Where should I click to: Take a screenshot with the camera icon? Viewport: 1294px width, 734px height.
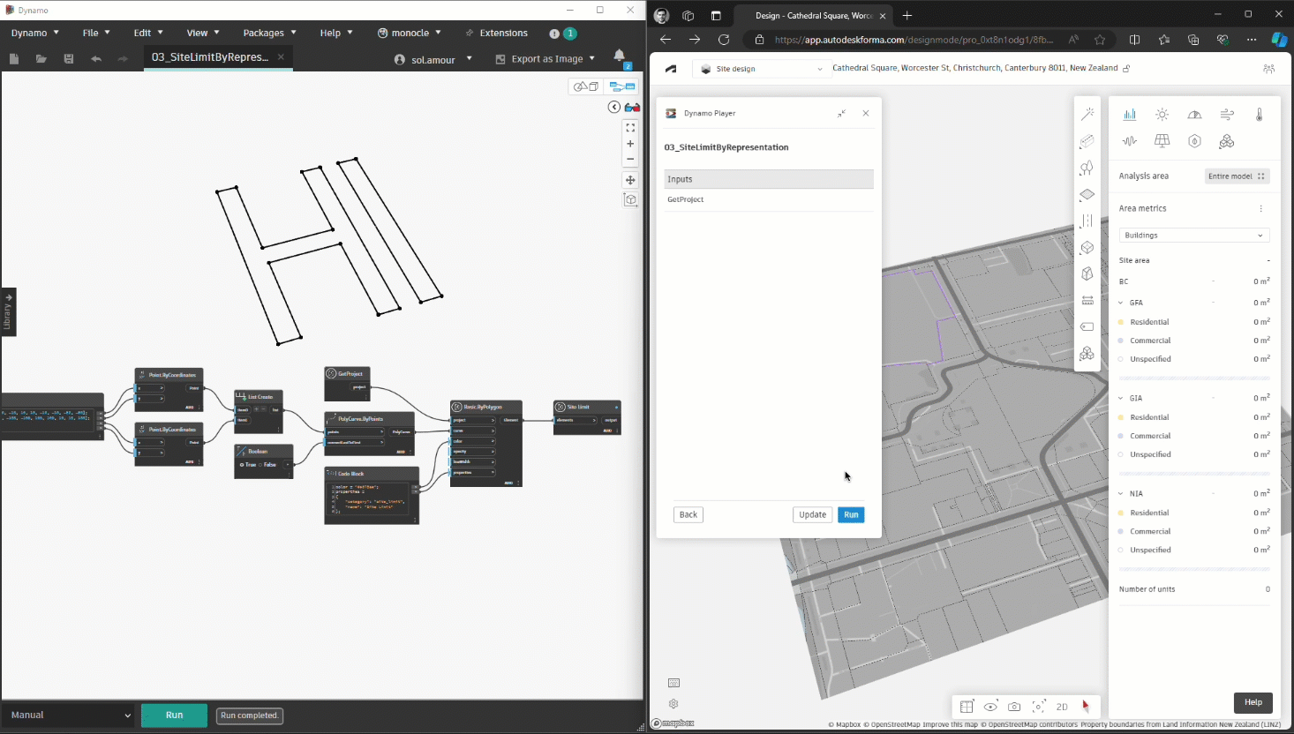coord(1014,707)
